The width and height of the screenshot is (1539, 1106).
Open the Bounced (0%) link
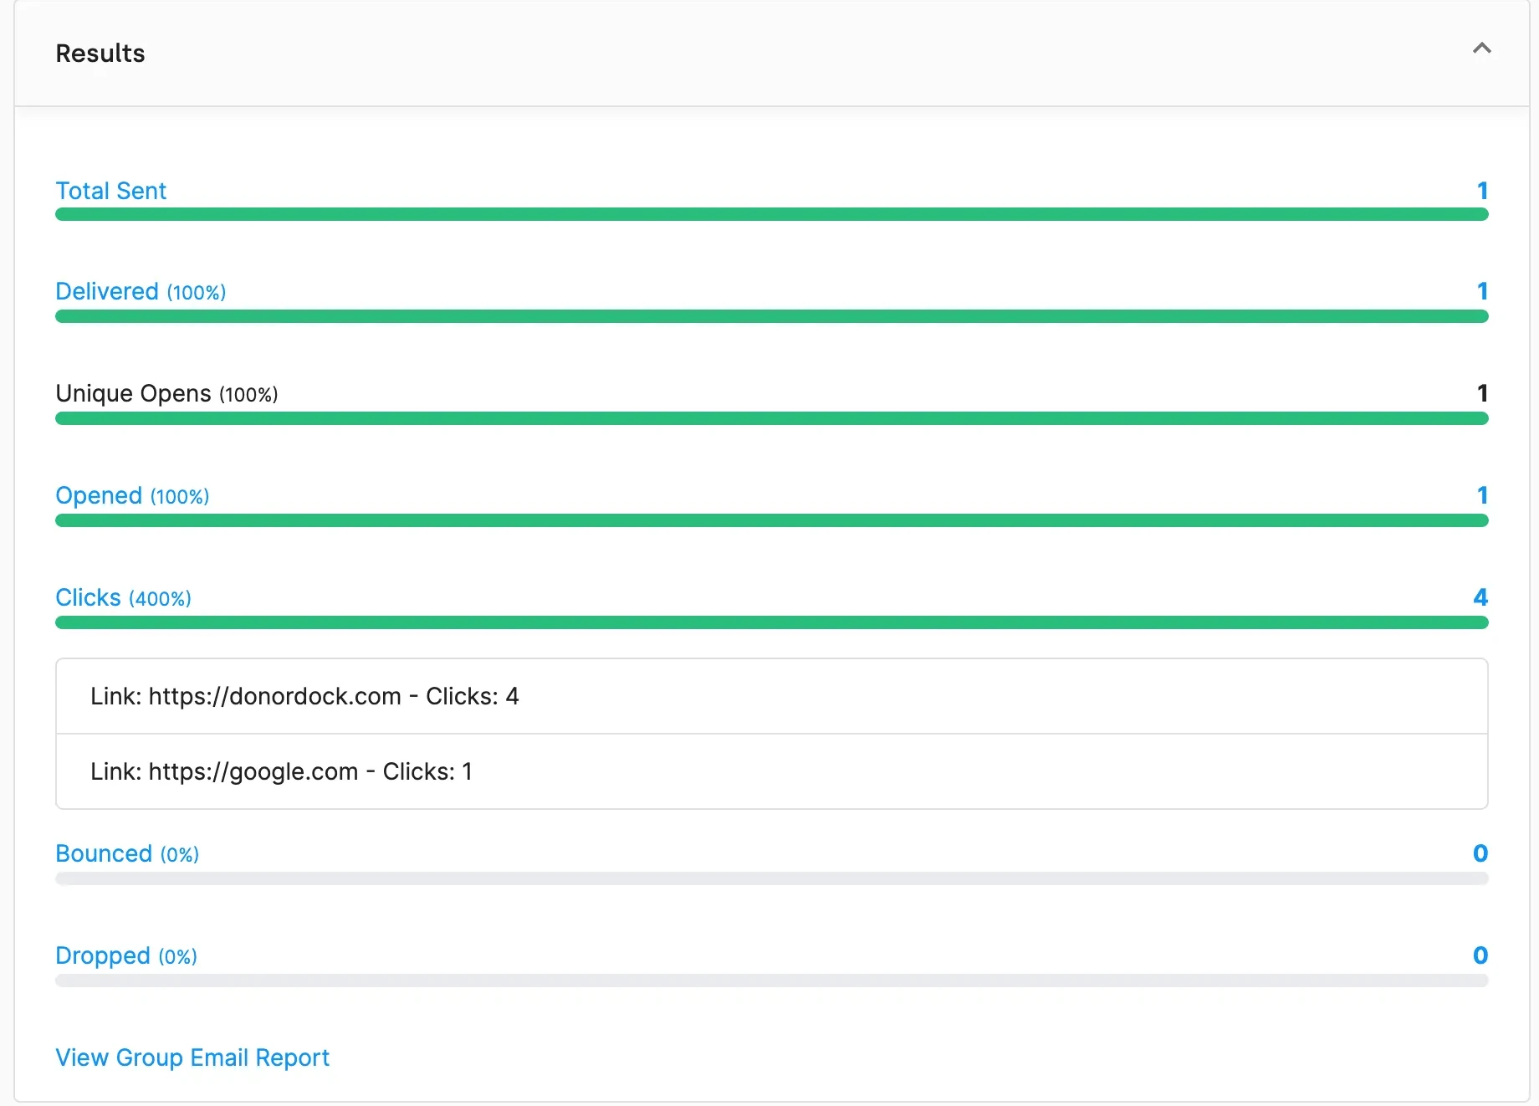point(127,853)
